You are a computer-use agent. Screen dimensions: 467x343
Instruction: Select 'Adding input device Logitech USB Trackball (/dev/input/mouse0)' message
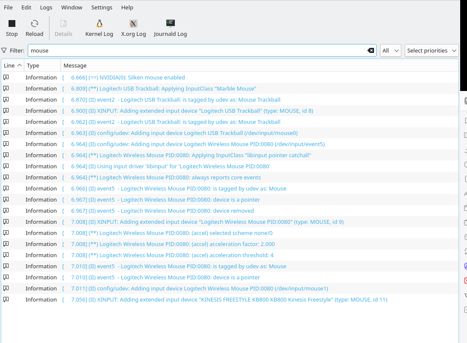[180, 133]
